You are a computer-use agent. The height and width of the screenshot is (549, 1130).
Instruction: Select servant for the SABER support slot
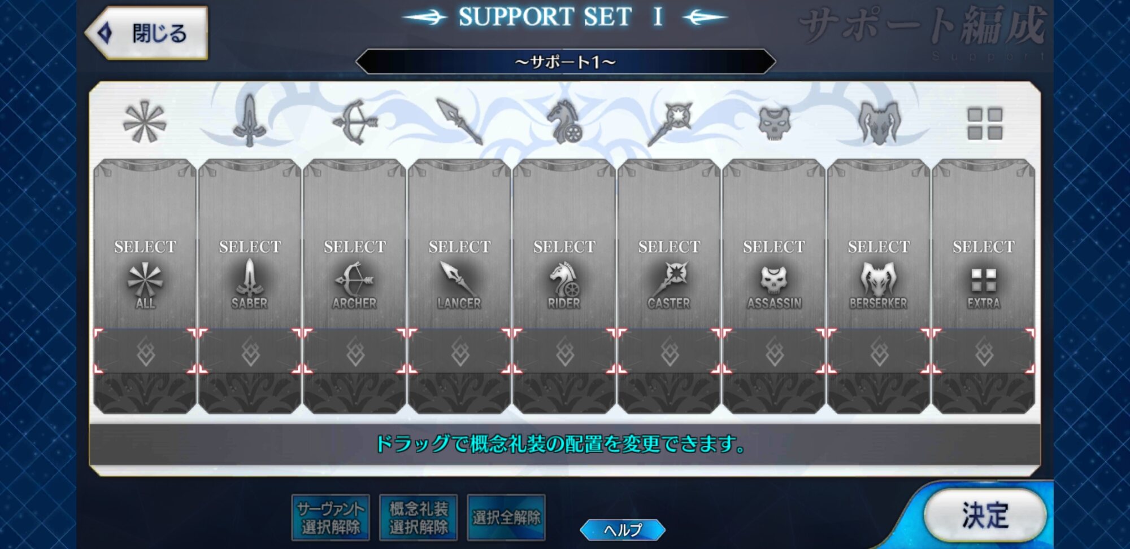tap(249, 244)
